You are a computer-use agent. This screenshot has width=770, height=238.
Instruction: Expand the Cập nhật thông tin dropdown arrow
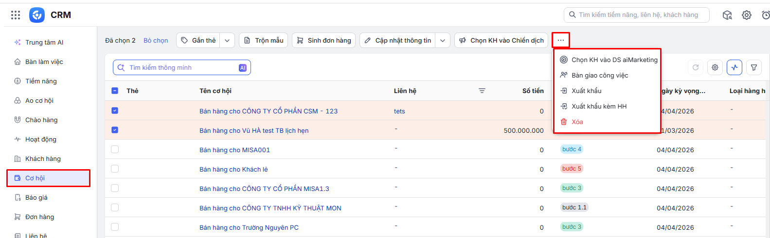coord(443,40)
